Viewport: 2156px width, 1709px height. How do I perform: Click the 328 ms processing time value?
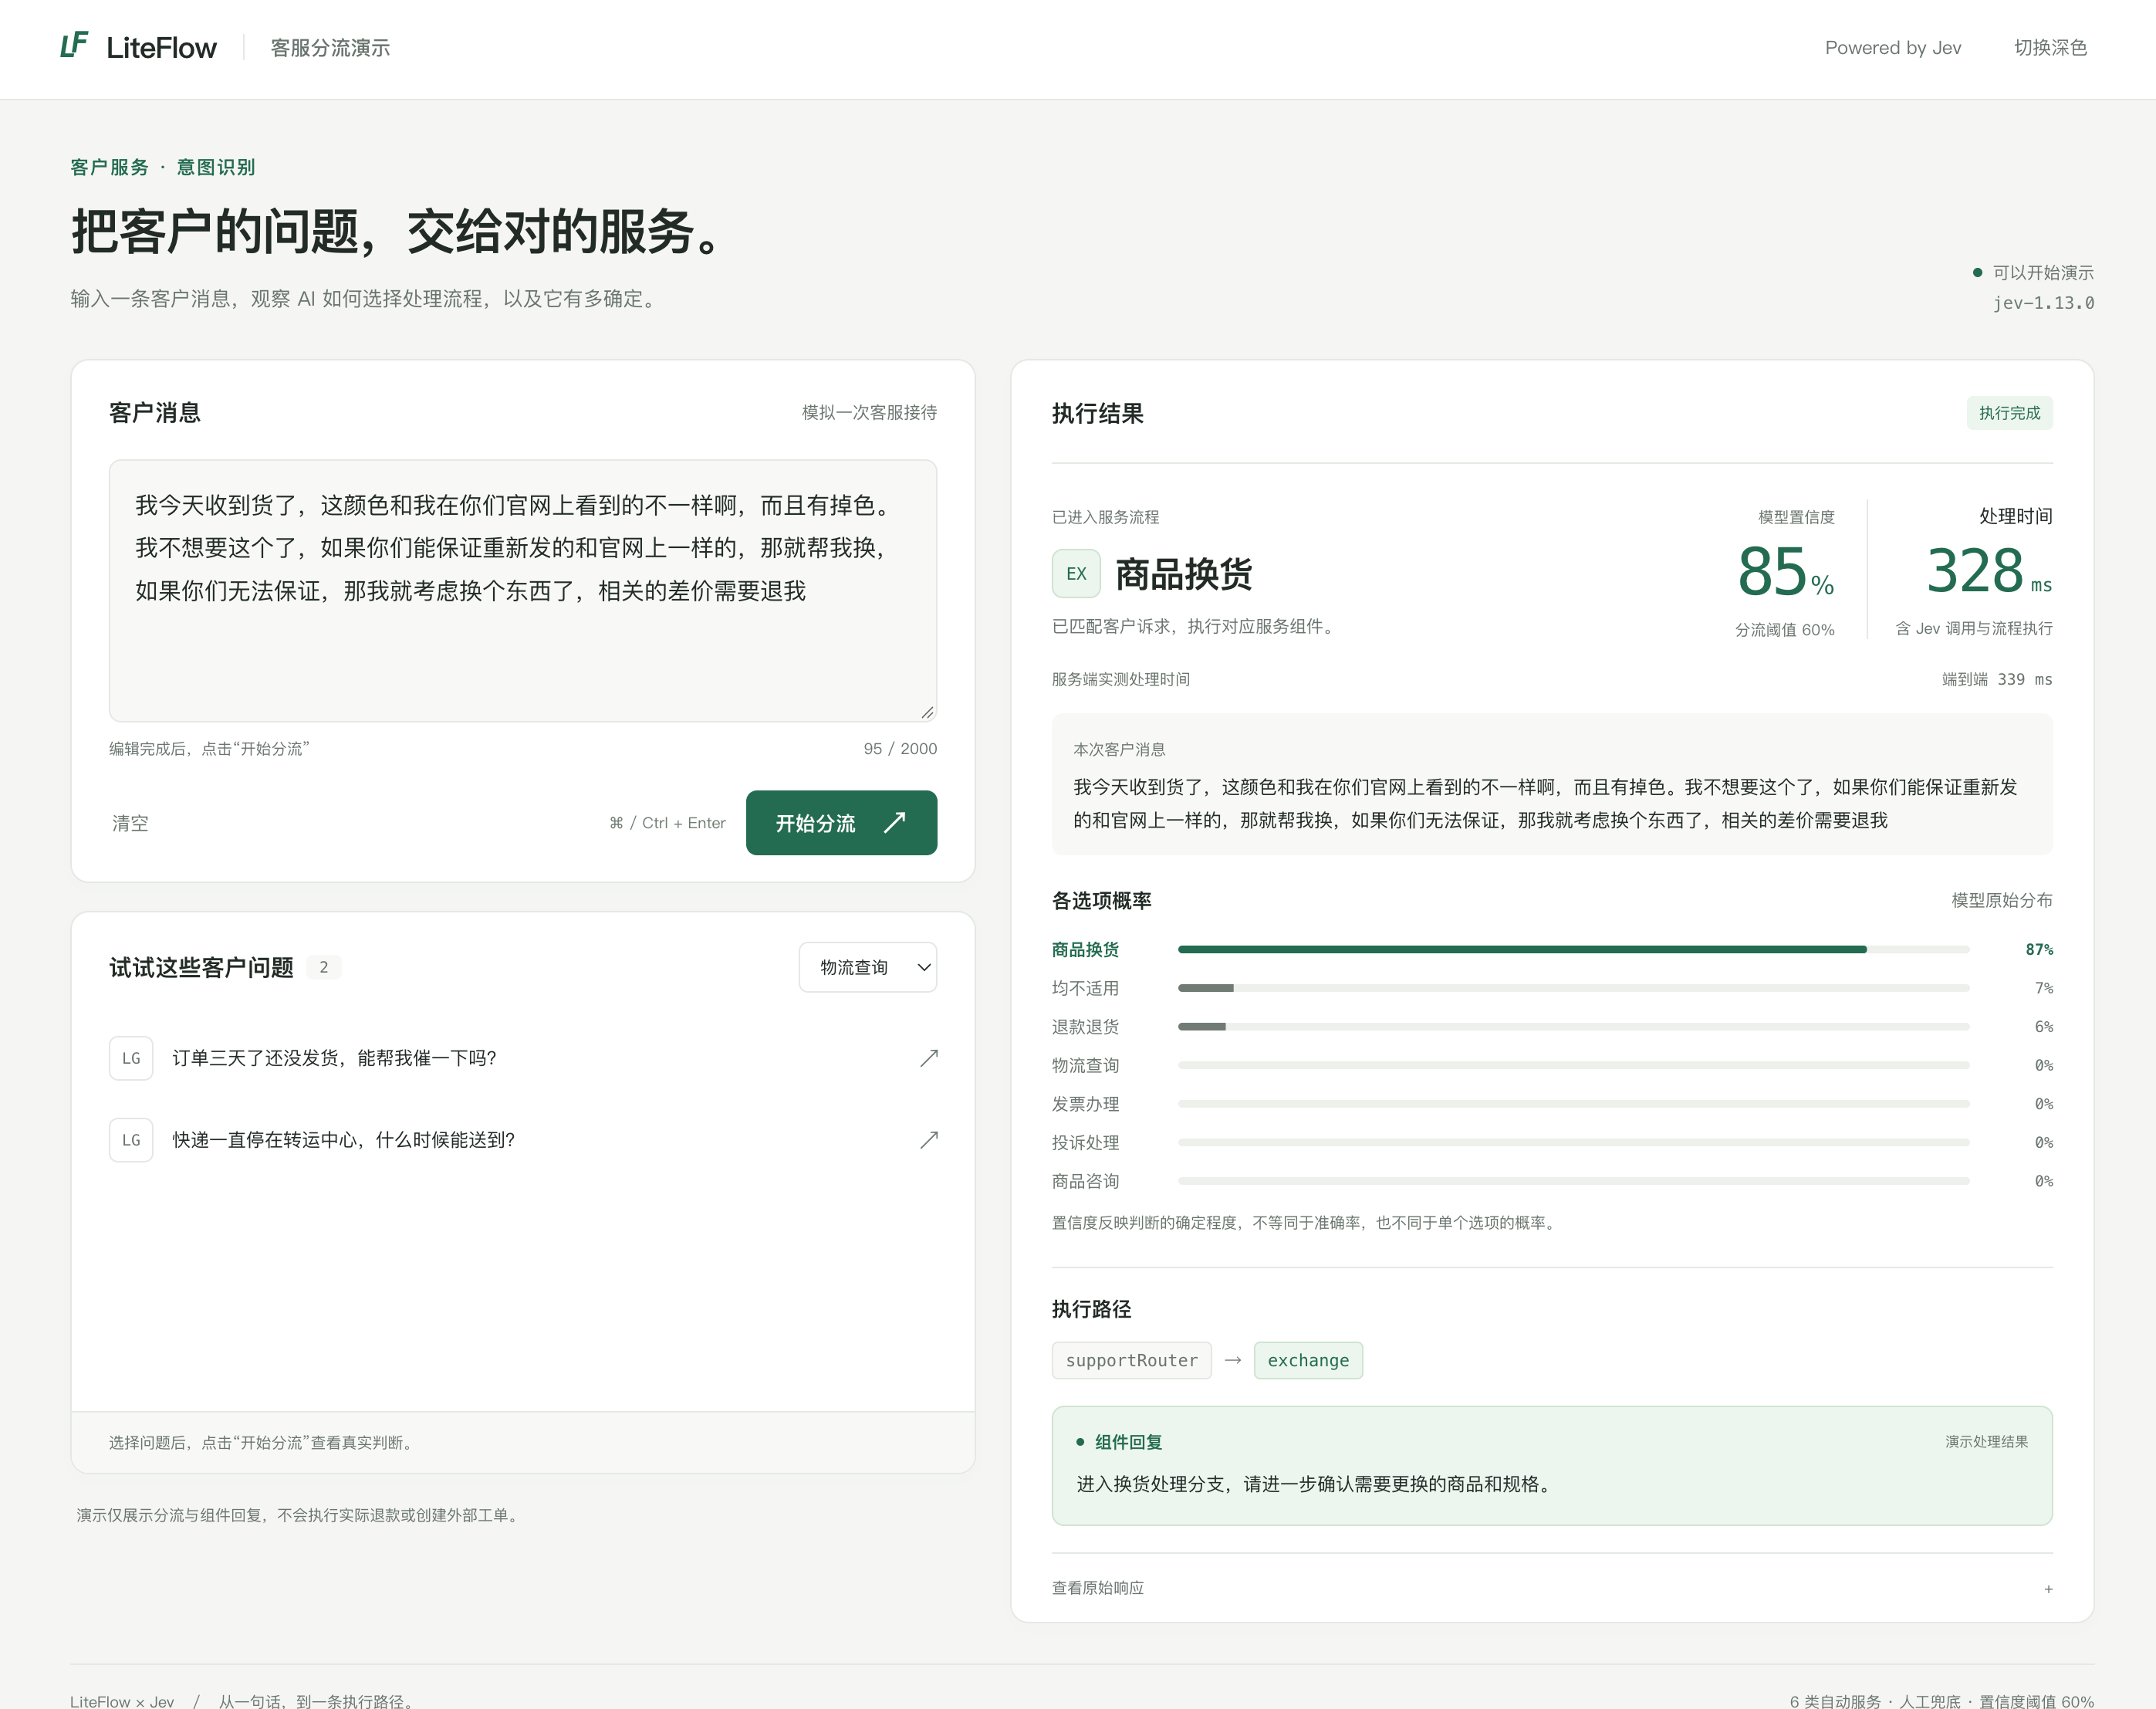(1989, 571)
